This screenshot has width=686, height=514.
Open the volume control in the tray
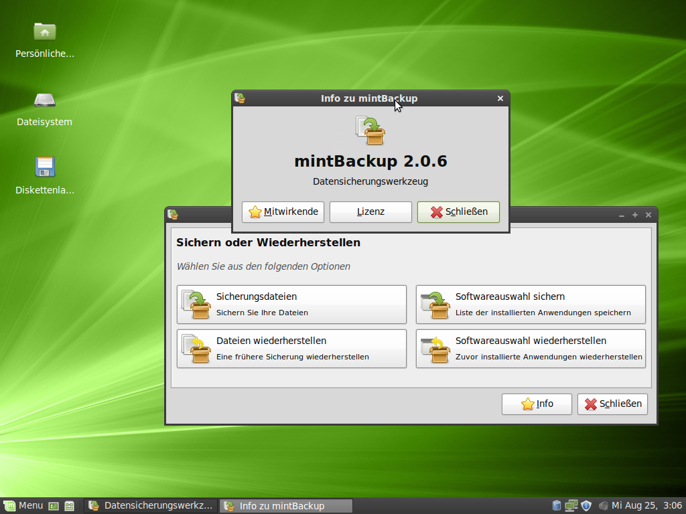coord(602,505)
